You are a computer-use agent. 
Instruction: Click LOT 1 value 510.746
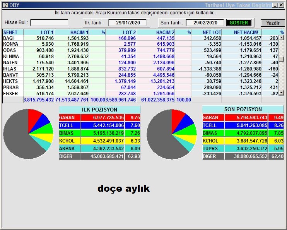(45, 38)
